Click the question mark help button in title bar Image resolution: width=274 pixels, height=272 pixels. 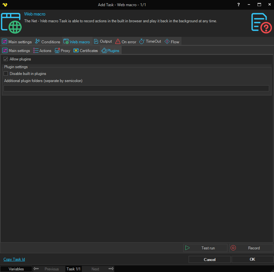(238, 5)
